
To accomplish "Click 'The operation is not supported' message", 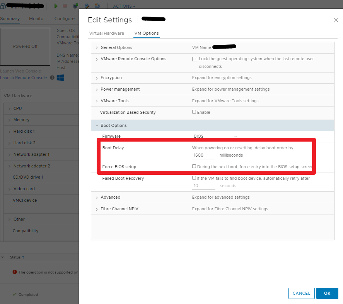I will (x=48, y=272).
